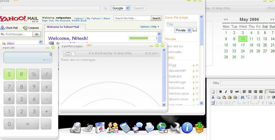Open the Help dropdown arrow in Yahoo Mail
The height and width of the screenshot is (140, 275).
pos(158,27)
